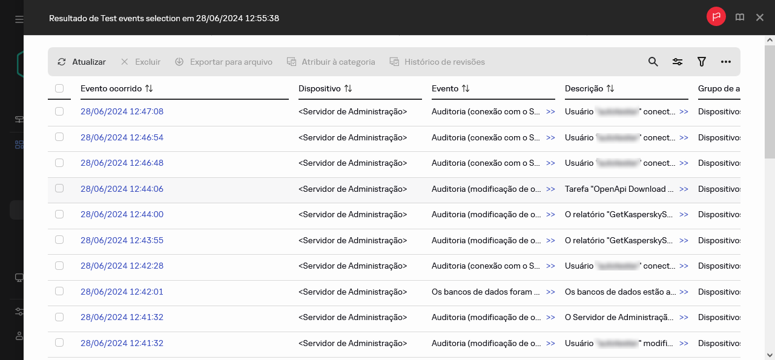The width and height of the screenshot is (775, 360).
Task: Select checkbox for the 12:44:06 event row
Action: (59, 188)
